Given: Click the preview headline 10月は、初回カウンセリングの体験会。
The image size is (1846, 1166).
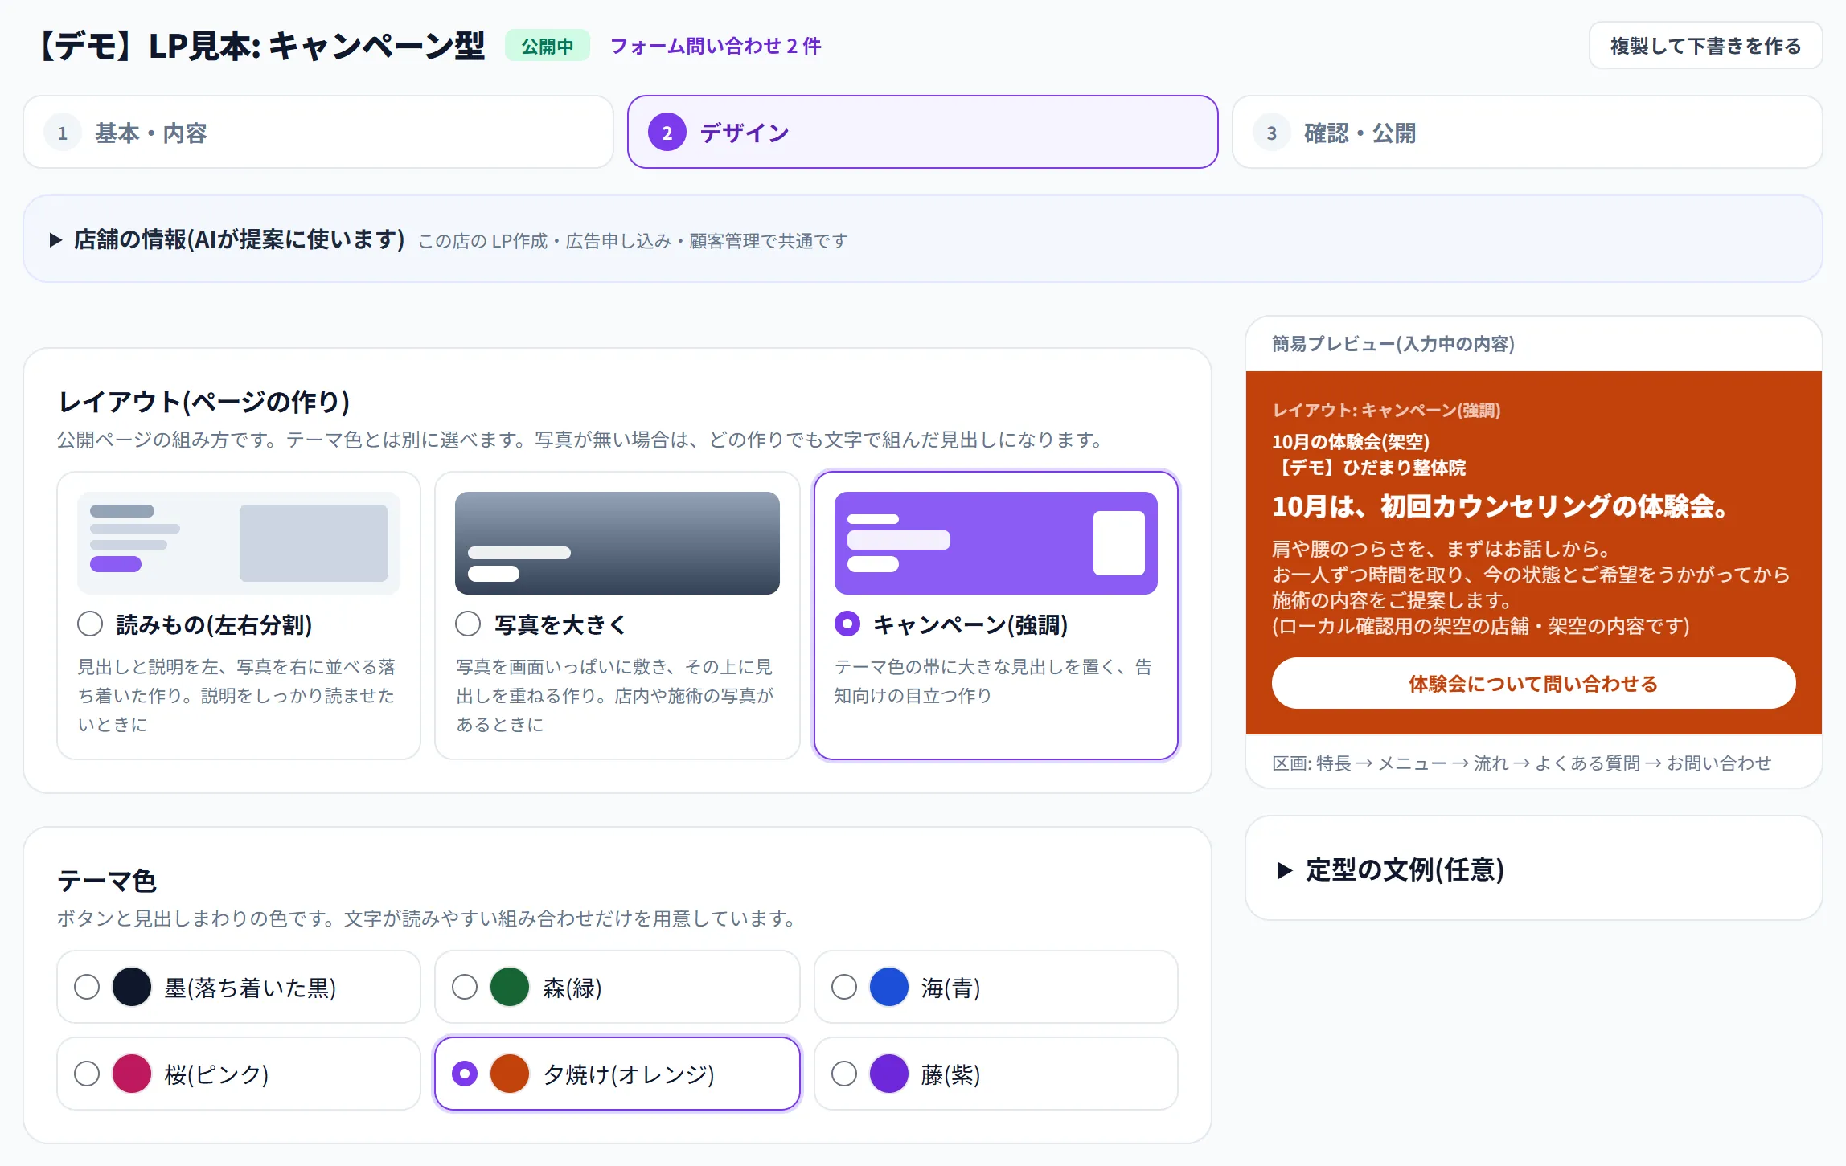Looking at the screenshot, I should point(1500,506).
